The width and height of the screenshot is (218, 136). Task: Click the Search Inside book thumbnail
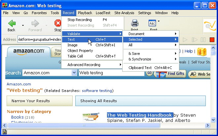[91, 118]
